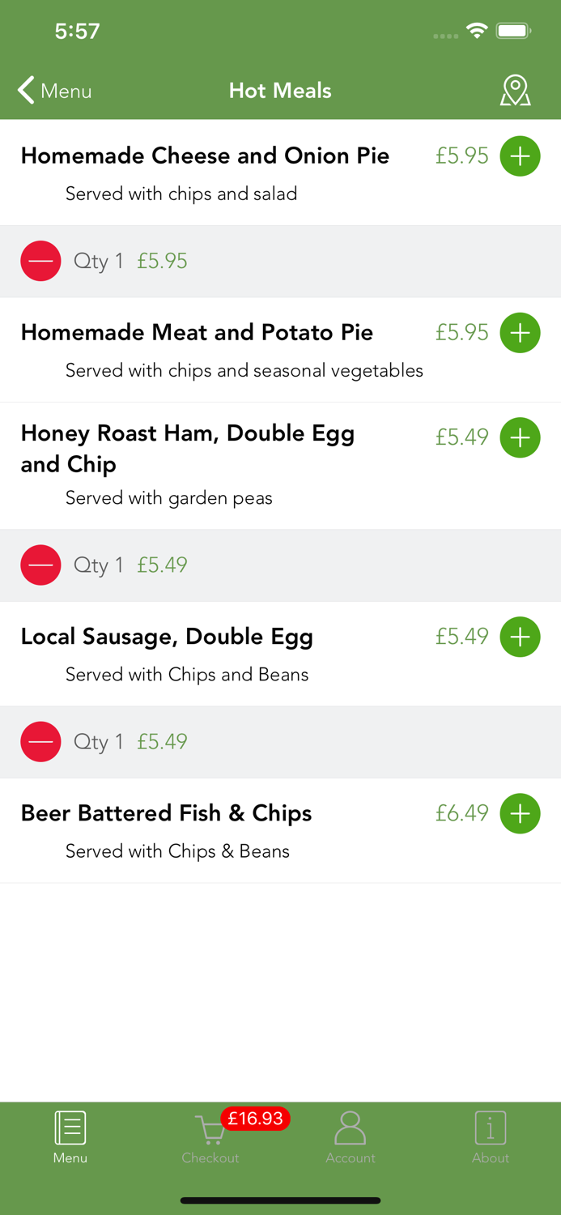561x1215 pixels.
Task: Tap the £16.93 cart total badge
Action: point(255,1119)
